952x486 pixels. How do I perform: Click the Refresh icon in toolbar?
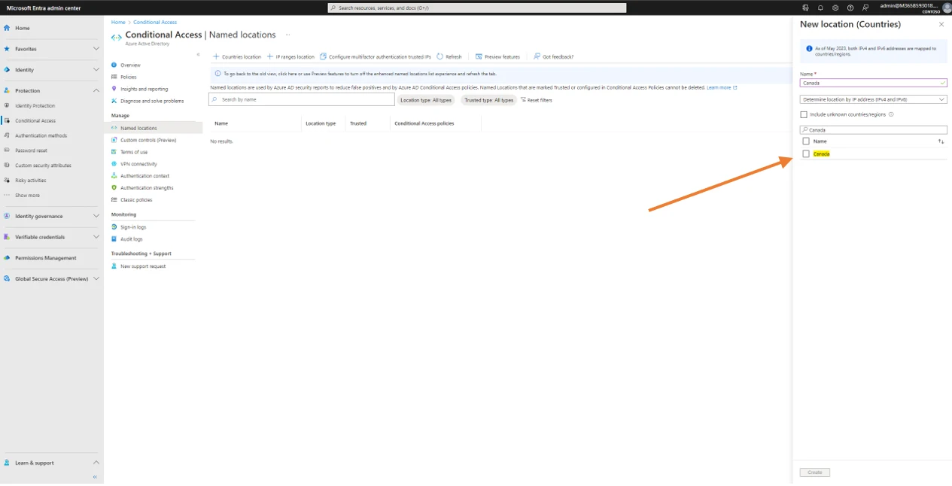[440, 56]
